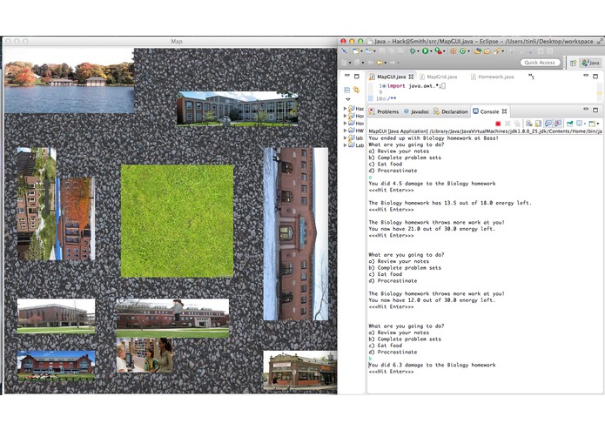Screen dimensions: 605x430
Task: Click the Pin Console icon
Action: 569,124
